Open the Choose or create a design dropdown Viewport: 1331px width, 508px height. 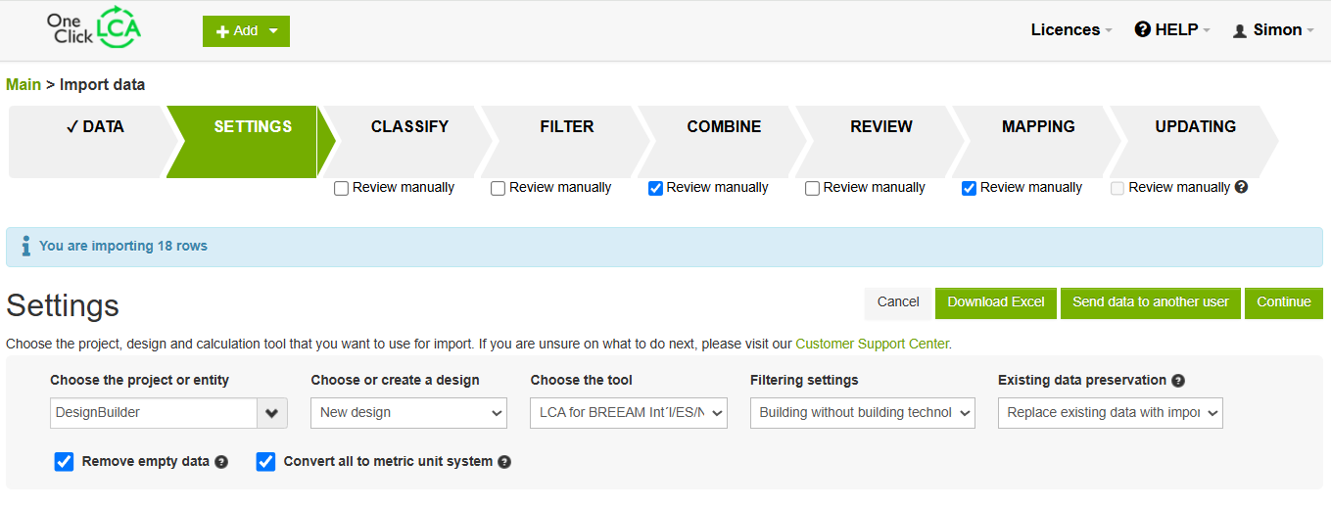click(x=408, y=413)
